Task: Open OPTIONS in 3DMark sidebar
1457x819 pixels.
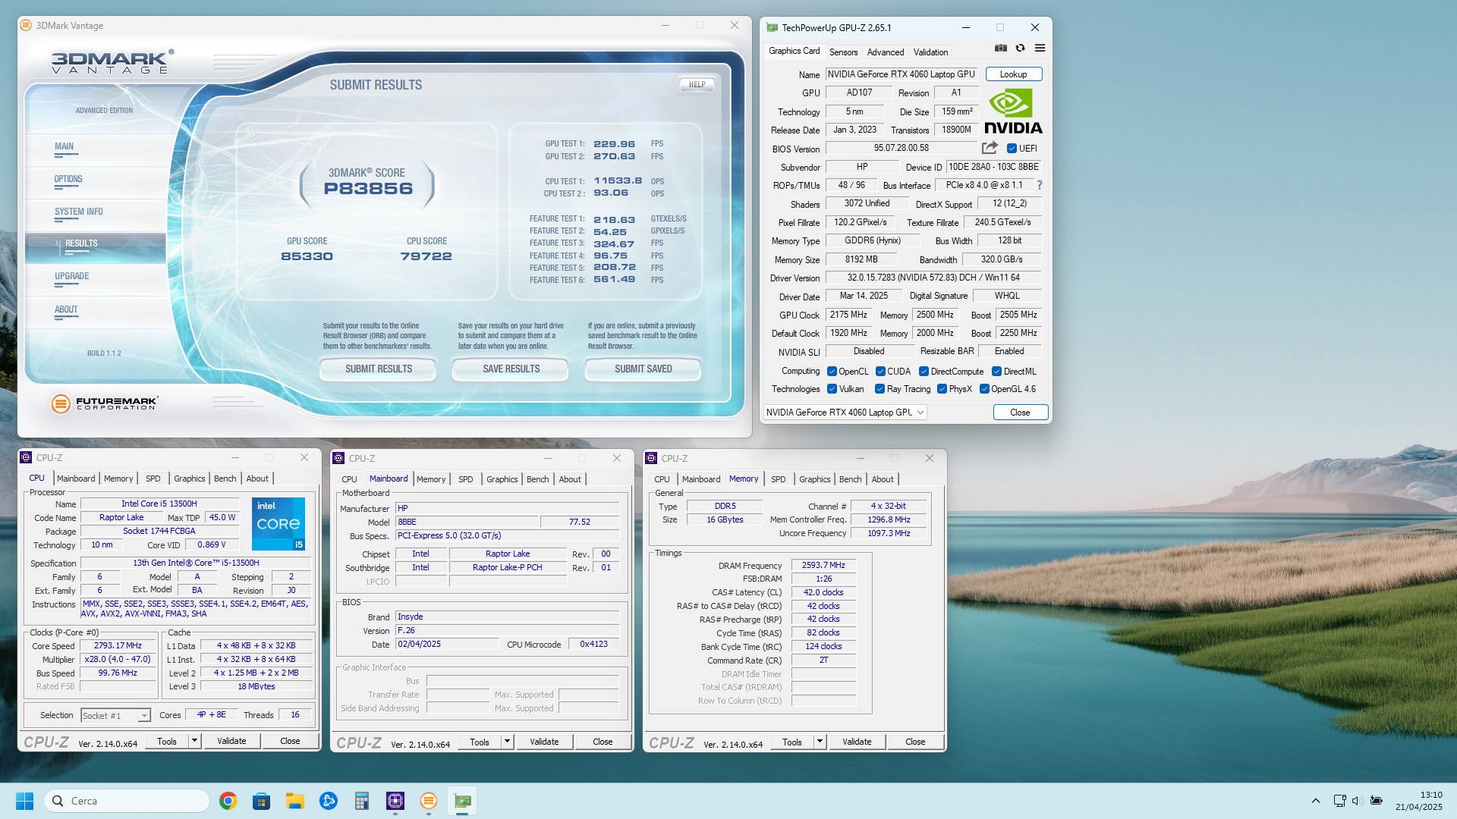Action: [68, 180]
